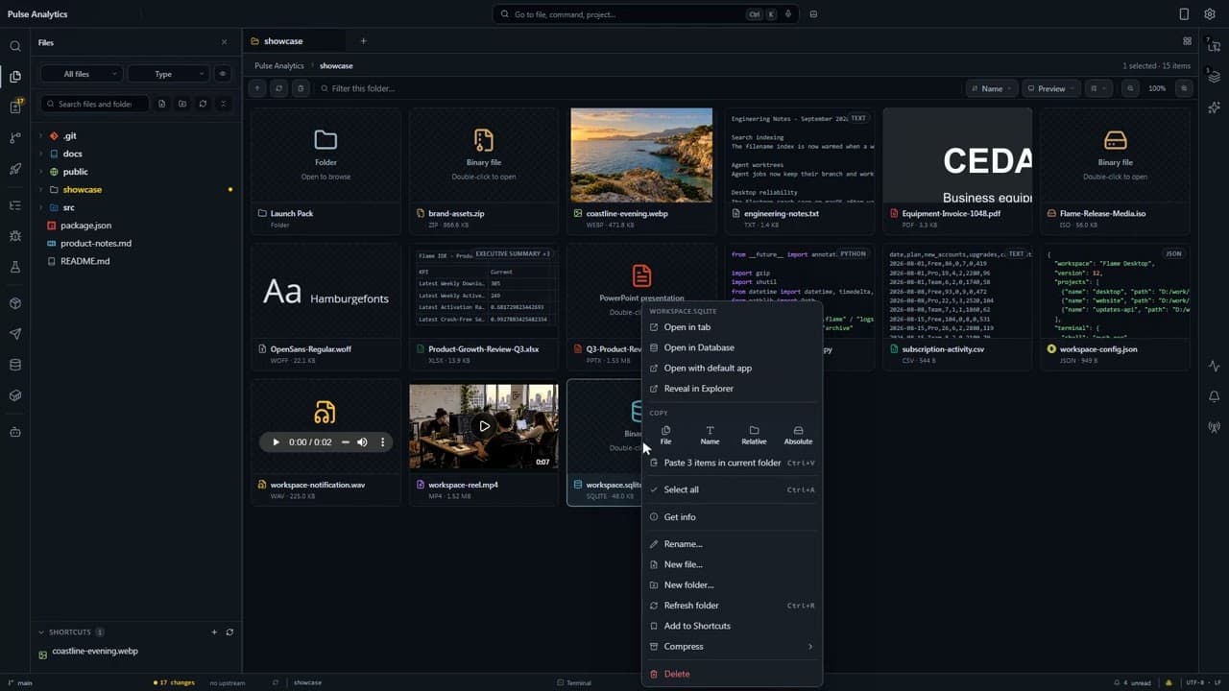Screen dimensions: 1229x691
Task: Click the trash icon in folder toolbar
Action: pyautogui.click(x=301, y=88)
